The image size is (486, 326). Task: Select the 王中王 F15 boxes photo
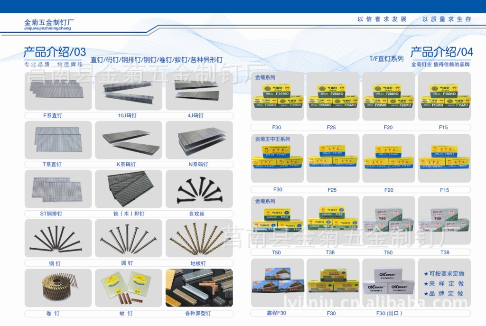point(444,158)
